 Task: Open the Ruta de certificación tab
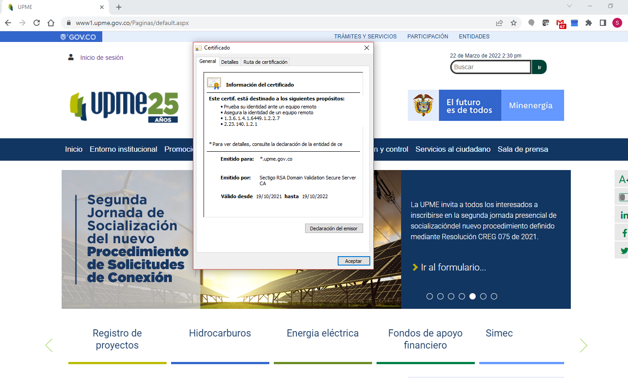tap(265, 62)
